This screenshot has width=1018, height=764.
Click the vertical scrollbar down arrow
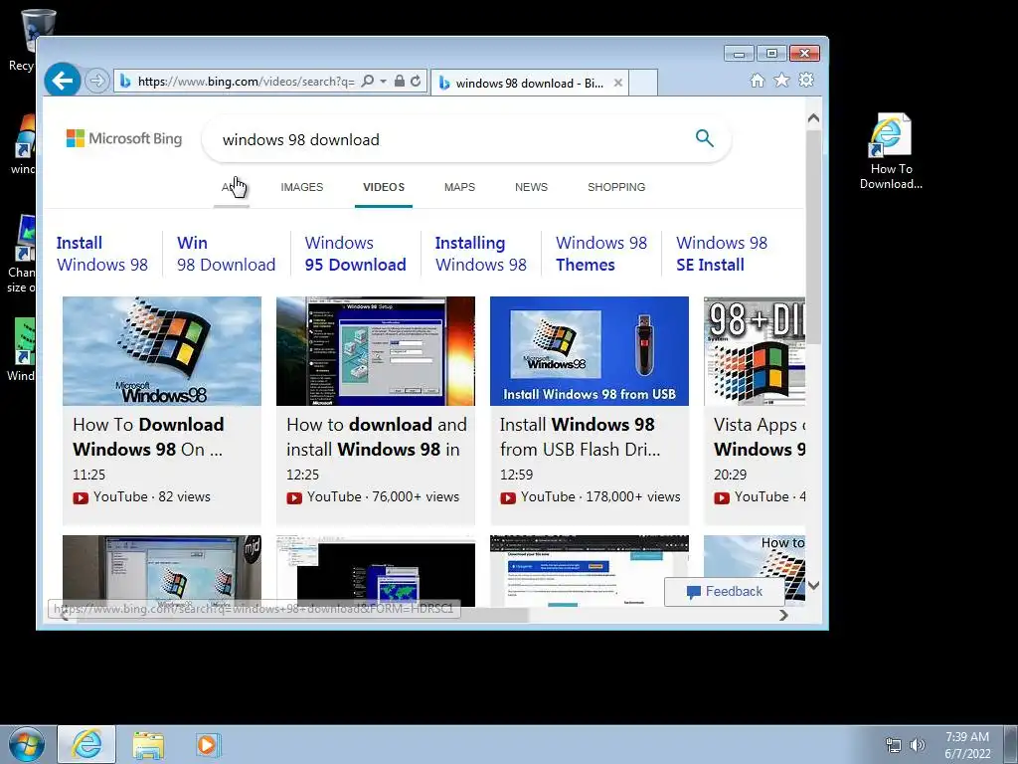(813, 585)
